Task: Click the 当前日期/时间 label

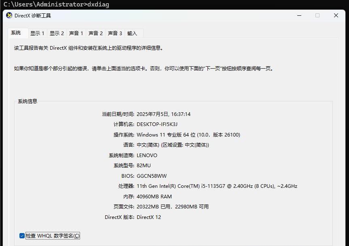Action: [118, 114]
